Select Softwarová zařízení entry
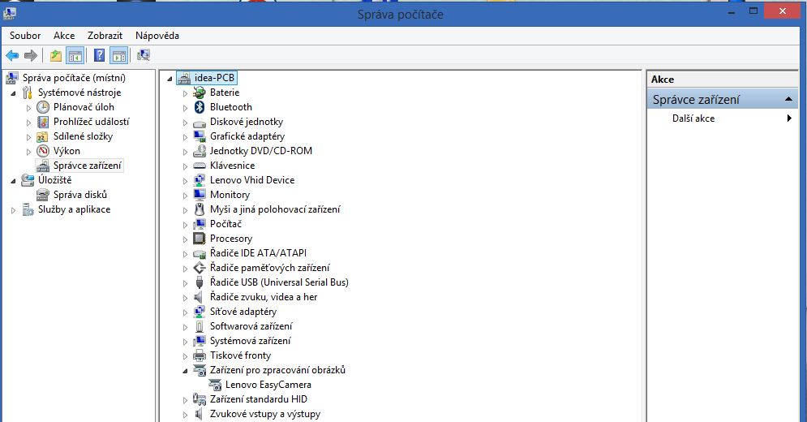The width and height of the screenshot is (807, 422). 251,326
